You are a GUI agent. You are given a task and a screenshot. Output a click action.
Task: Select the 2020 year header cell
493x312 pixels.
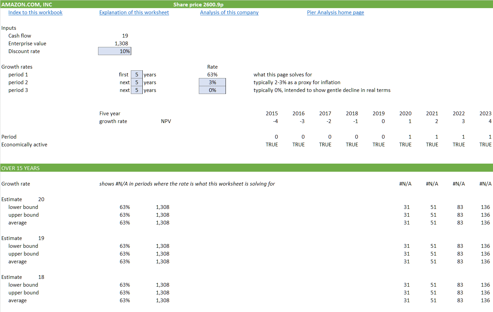pyautogui.click(x=405, y=113)
